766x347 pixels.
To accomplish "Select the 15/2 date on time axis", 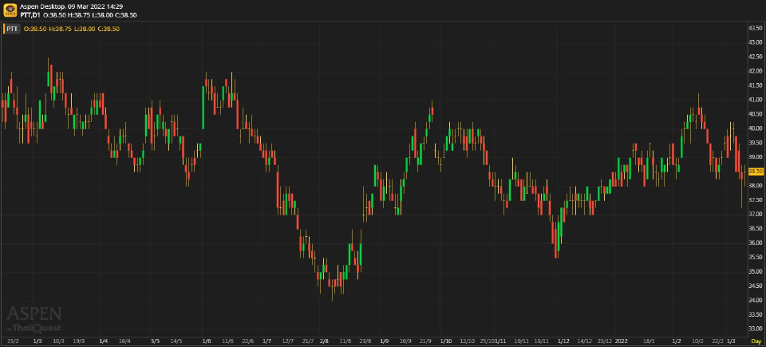I will [x=13, y=341].
